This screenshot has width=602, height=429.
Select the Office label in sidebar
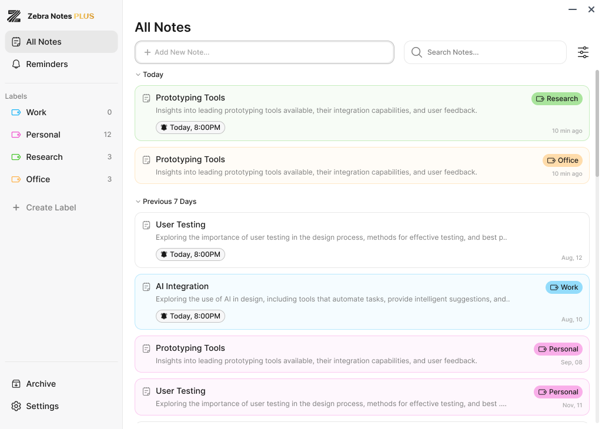coord(61,179)
